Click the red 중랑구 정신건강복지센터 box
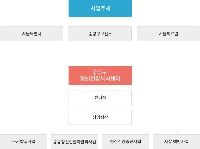Image resolution: width=200 pixels, height=149 pixels. point(100,75)
